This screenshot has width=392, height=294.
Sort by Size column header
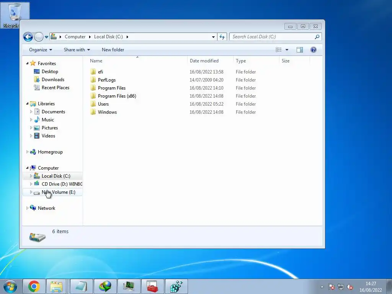pos(286,61)
